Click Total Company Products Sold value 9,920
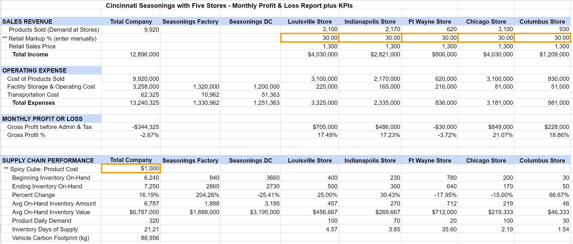Viewport: 573px width, 244px height. (152, 30)
